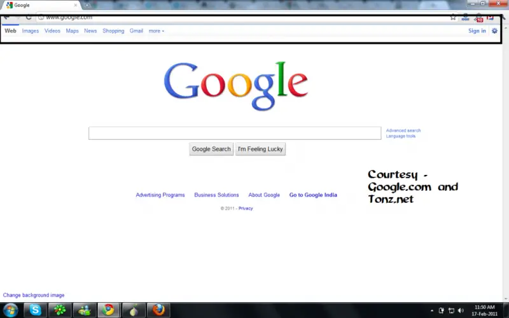
Task: Open Windows Live Messenger taskbar icon
Action: tap(85, 310)
